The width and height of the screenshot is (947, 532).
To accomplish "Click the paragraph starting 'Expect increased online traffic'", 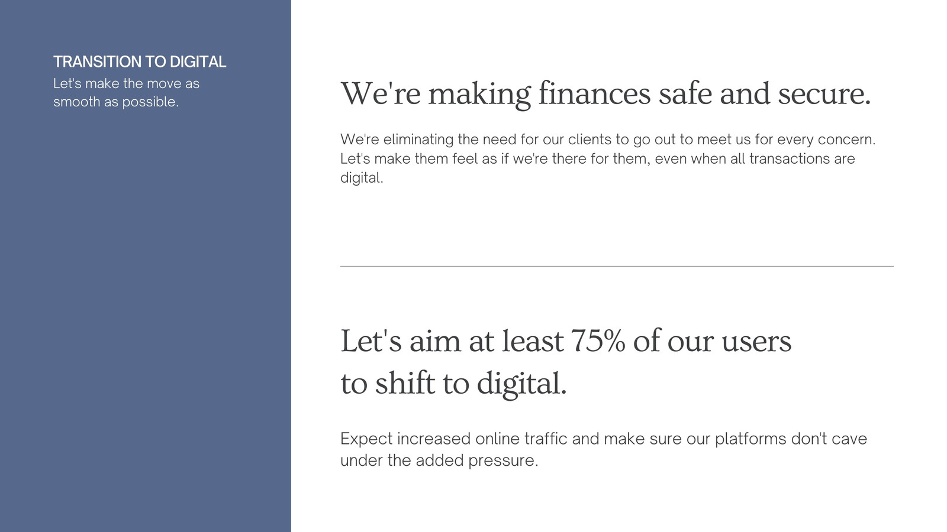I will coord(604,449).
